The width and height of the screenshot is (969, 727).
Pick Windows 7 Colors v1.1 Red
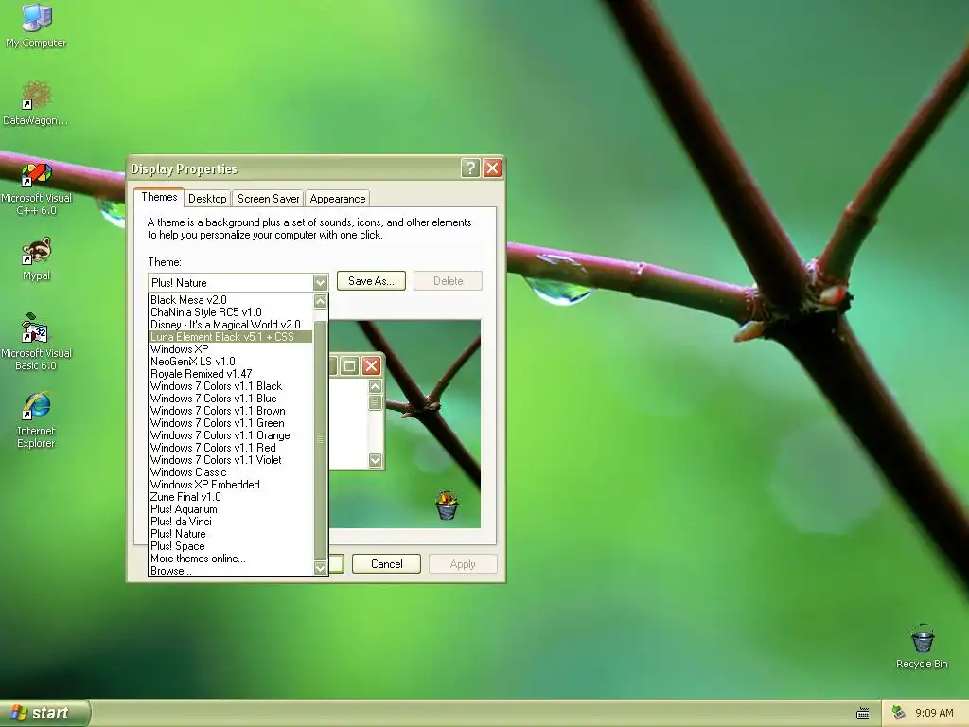pyautogui.click(x=231, y=448)
